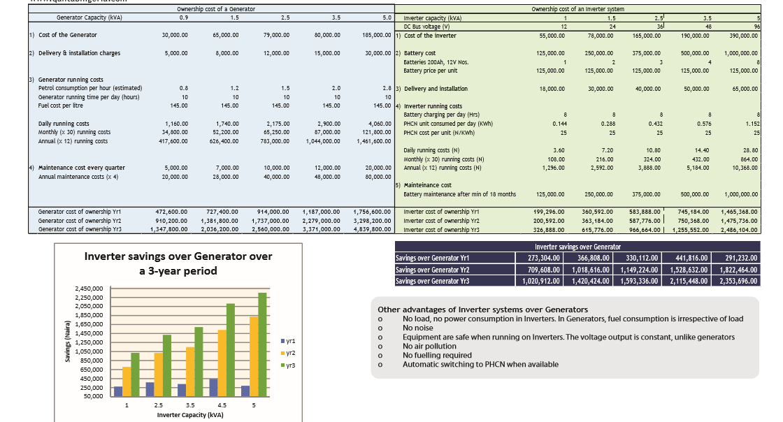Select the 1,461,600.00 annual running cost cell
Screen dimensions: 783x422
click(374, 141)
